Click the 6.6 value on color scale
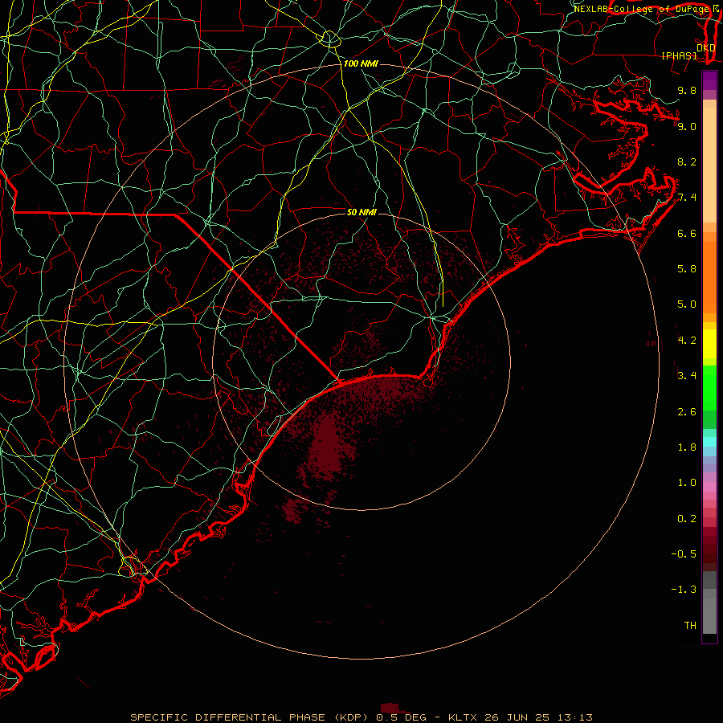723x723 pixels. coord(687,233)
